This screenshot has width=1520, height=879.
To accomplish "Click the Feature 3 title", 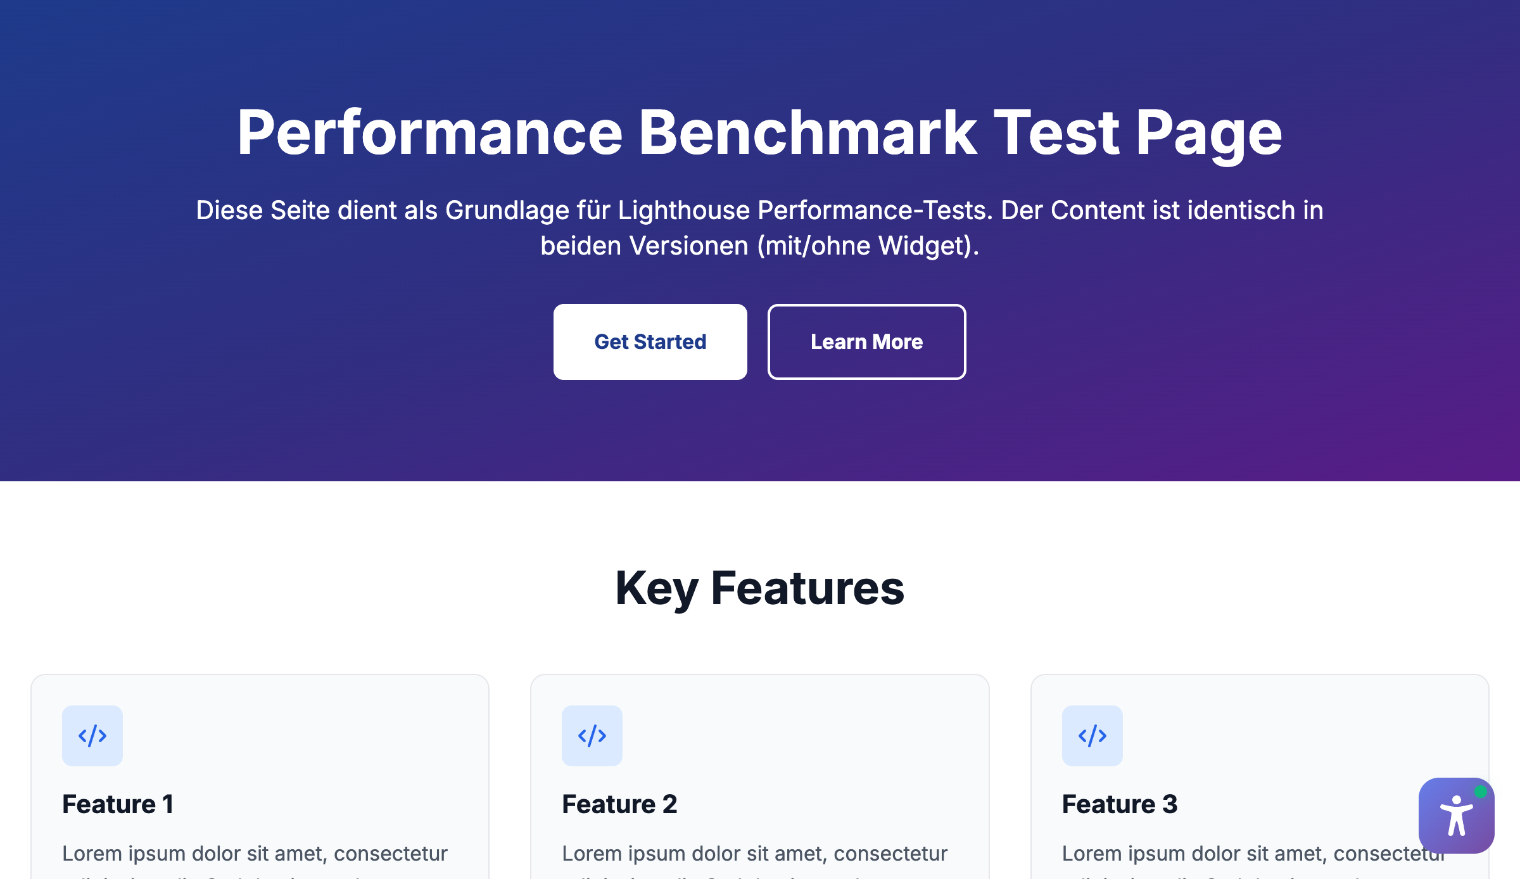I will [x=1120, y=804].
